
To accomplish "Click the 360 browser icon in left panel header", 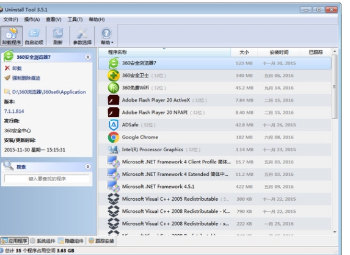I will coord(9,56).
